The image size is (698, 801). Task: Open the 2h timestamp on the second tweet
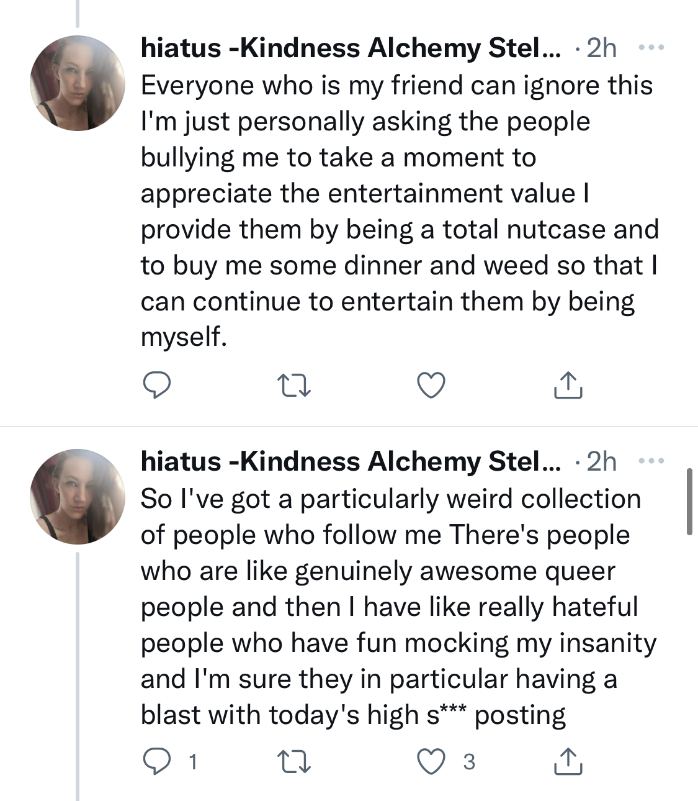[x=601, y=462]
